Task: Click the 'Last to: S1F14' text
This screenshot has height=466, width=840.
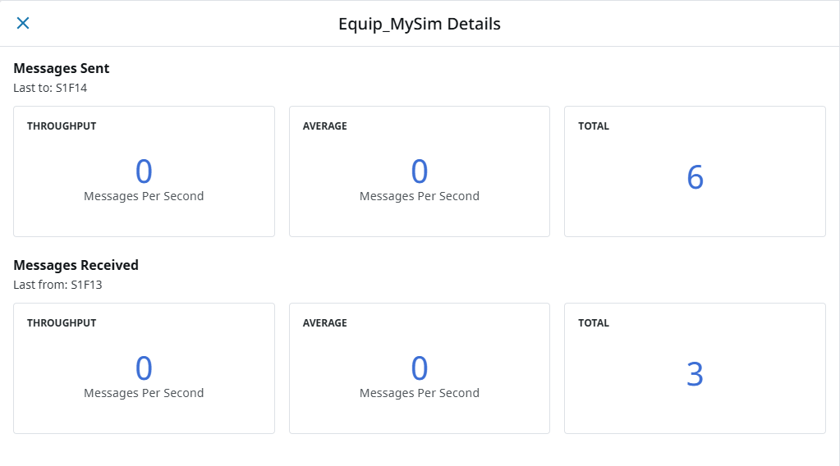Action: [x=50, y=88]
